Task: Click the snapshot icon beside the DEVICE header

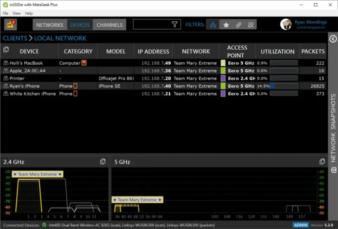Action: coord(5,49)
